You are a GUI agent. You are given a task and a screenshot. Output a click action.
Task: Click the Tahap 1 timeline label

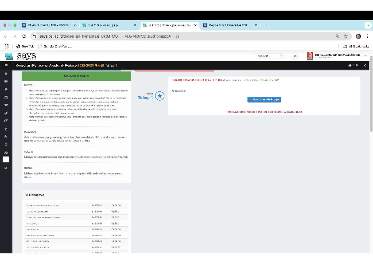(x=145, y=98)
